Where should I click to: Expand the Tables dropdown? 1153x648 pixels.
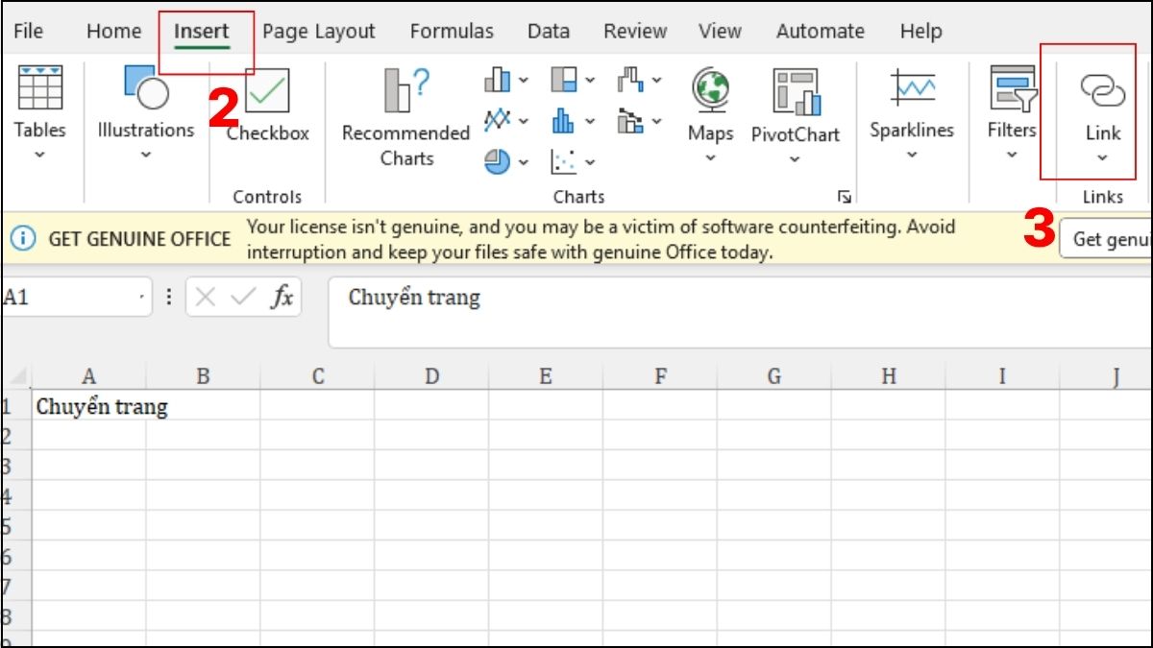coord(38,153)
